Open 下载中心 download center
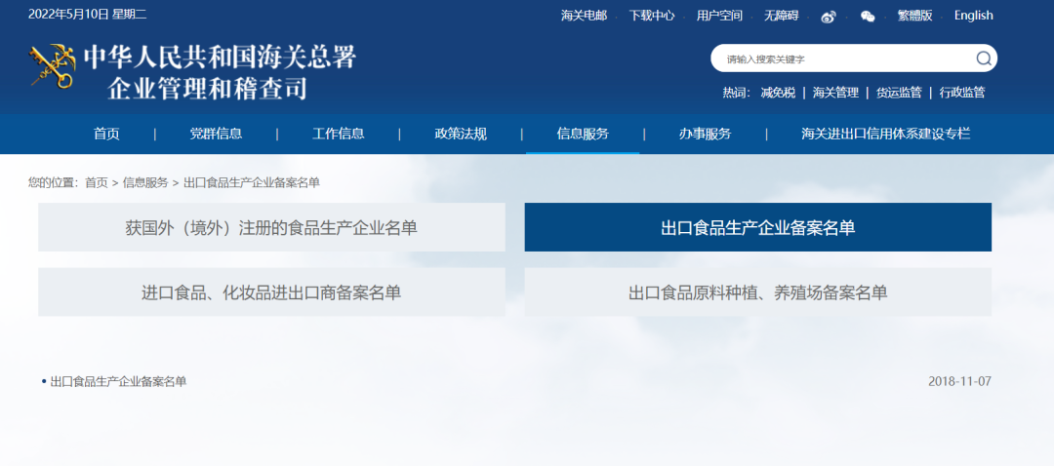Screen dimensions: 1054x466 coord(652,16)
